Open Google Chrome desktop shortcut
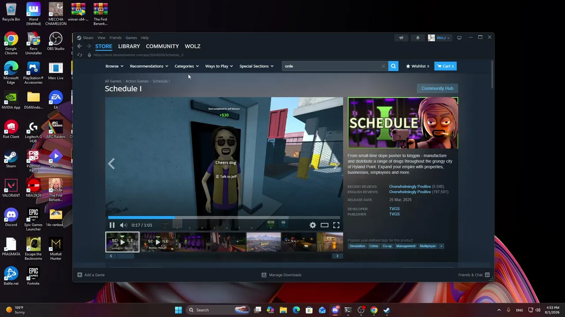Image resolution: width=565 pixels, height=317 pixels. click(11, 43)
